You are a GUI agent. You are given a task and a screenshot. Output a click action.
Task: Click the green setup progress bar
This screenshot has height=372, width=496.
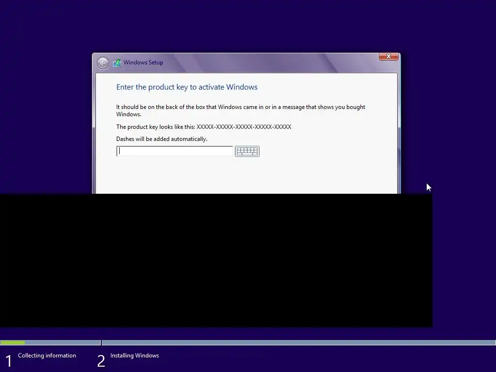(13, 342)
